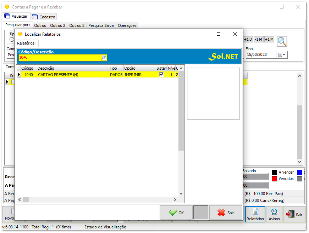Open the Pesquisa Salva tab
The width and height of the screenshot is (309, 233).
point(101,25)
